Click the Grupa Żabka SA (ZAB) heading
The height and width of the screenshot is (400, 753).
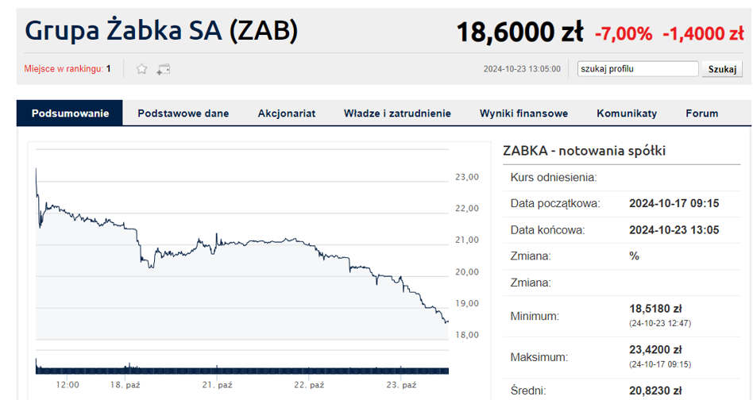click(162, 30)
